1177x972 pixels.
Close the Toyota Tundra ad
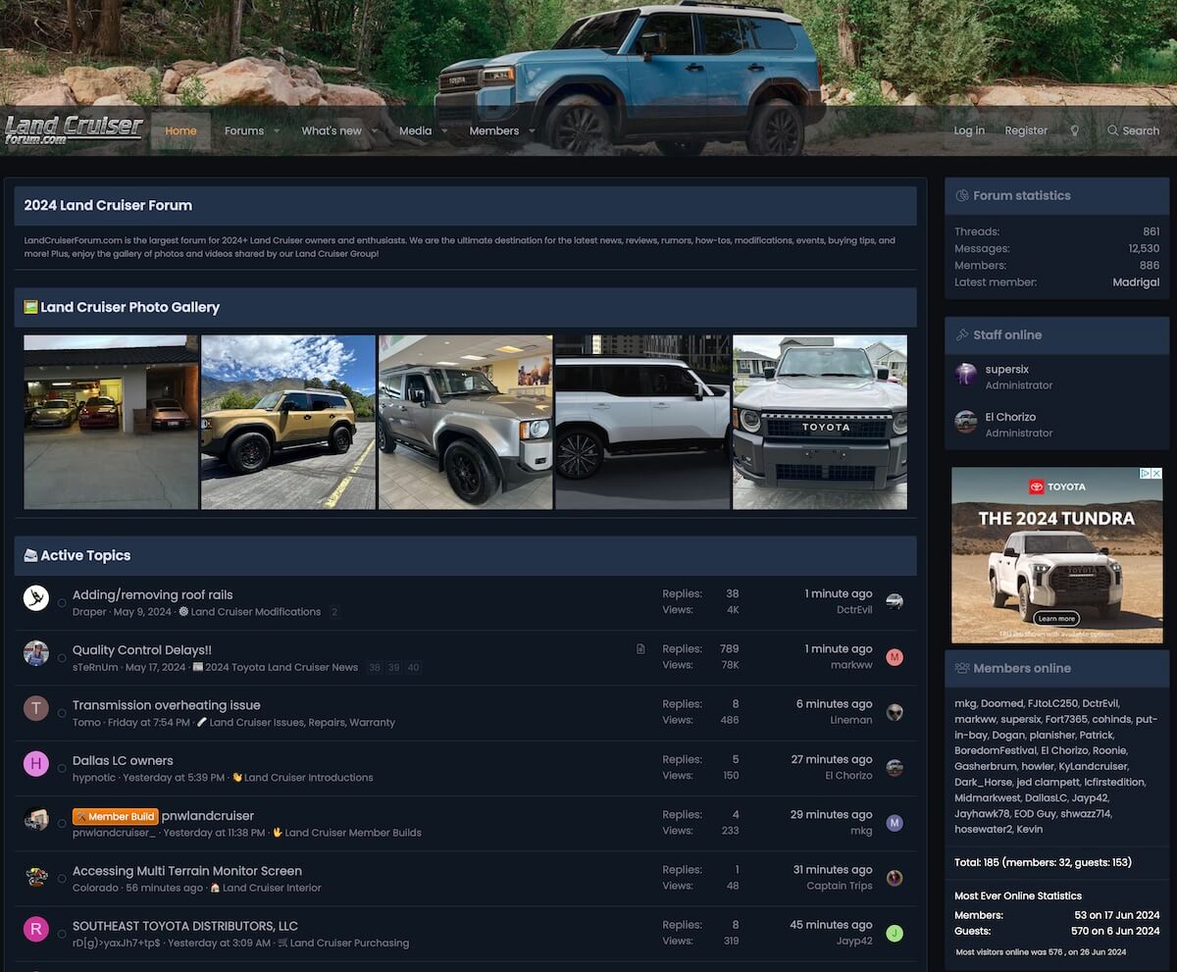(x=1156, y=474)
